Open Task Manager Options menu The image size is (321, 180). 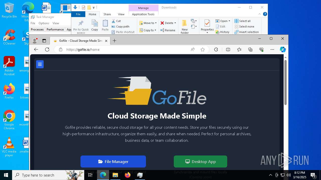coord(44,23)
